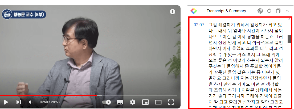Open the ChatGPT summary icon

coord(260,11)
